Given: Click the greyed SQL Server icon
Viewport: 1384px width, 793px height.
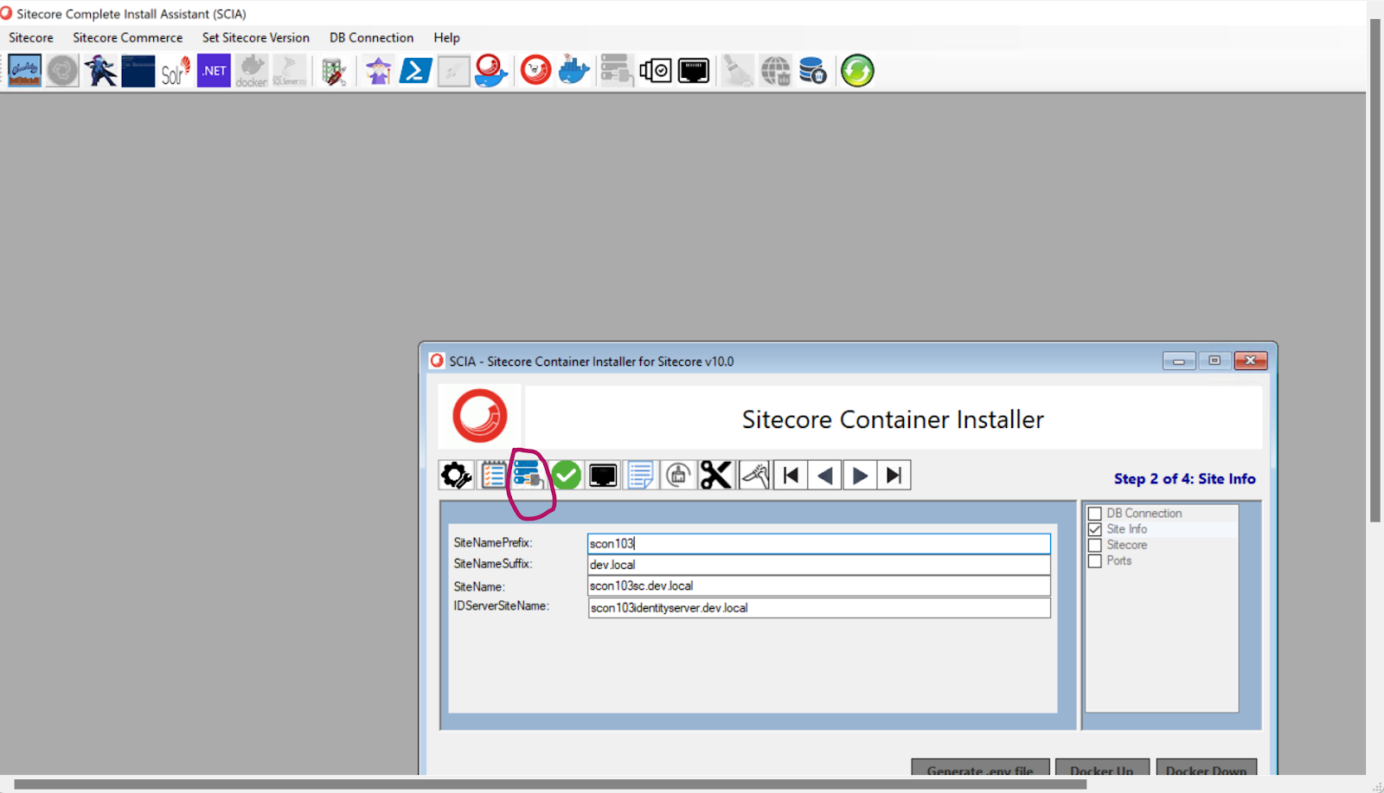Looking at the screenshot, I should click(289, 71).
